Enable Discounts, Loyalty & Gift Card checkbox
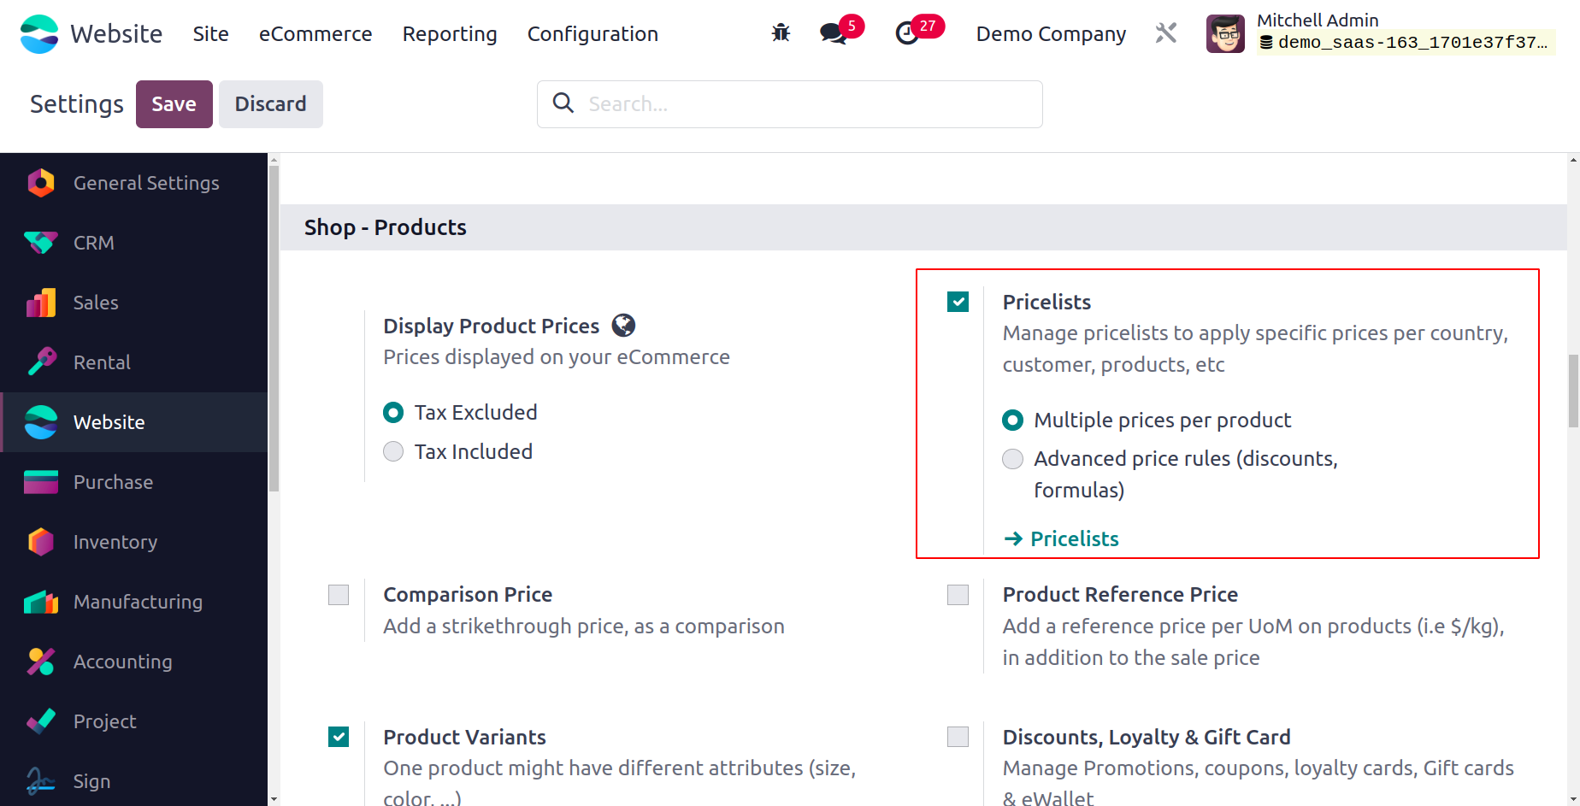This screenshot has height=806, width=1580. click(x=958, y=737)
